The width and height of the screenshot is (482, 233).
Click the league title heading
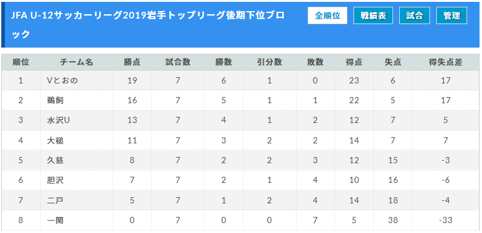click(x=148, y=25)
